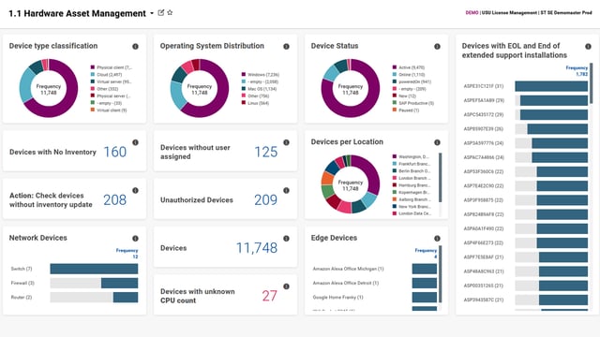This screenshot has height=337, width=600.
Task: Click the Google Home Franky row
Action: point(375,298)
